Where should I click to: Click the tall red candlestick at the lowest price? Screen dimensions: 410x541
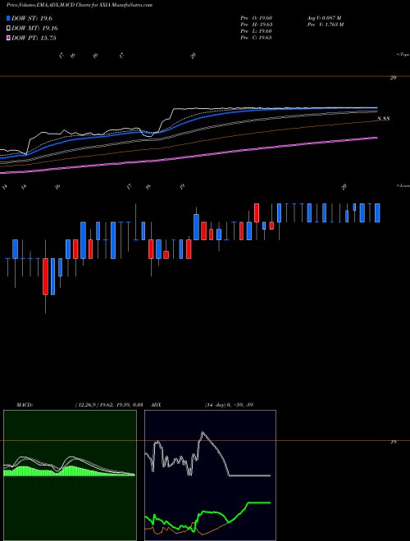click(45, 276)
